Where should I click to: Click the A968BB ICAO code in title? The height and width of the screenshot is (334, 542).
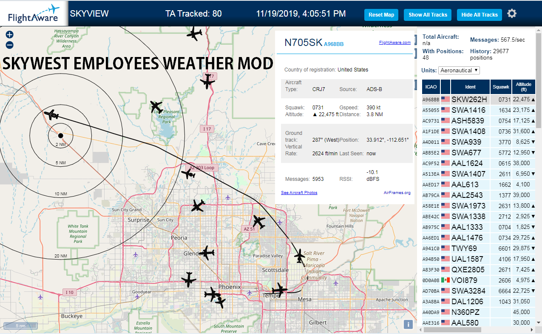[x=334, y=44]
